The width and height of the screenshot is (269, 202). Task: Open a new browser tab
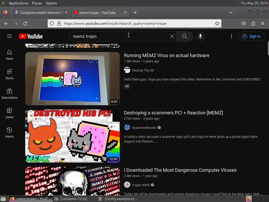click(135, 13)
